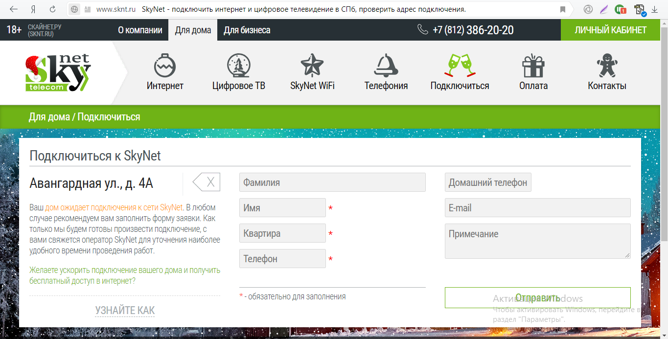Open the browser downloads arrow icon
This screenshot has height=339, width=668.
click(x=654, y=9)
